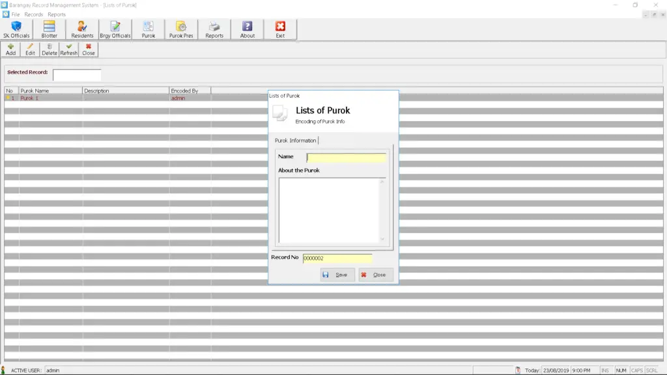This screenshot has width=667, height=375.
Task: Open the Records menu
Action: [x=34, y=14]
